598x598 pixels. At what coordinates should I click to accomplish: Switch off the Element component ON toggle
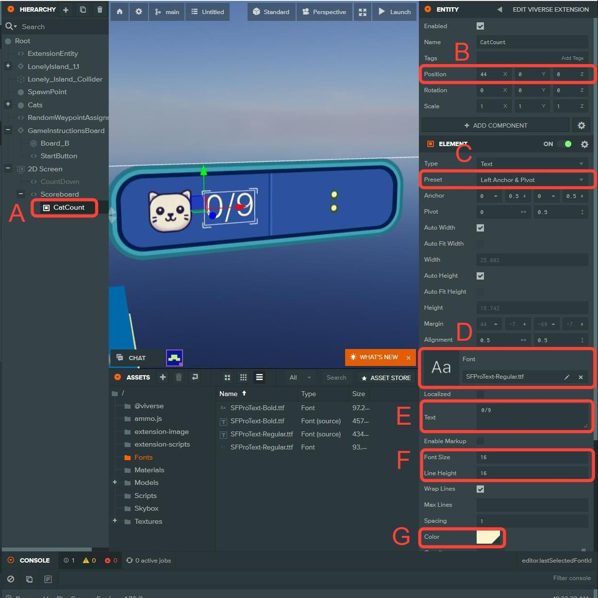pyautogui.click(x=564, y=144)
